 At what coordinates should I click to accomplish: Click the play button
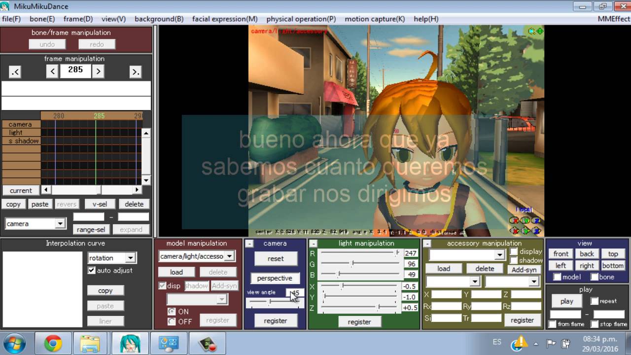567,301
